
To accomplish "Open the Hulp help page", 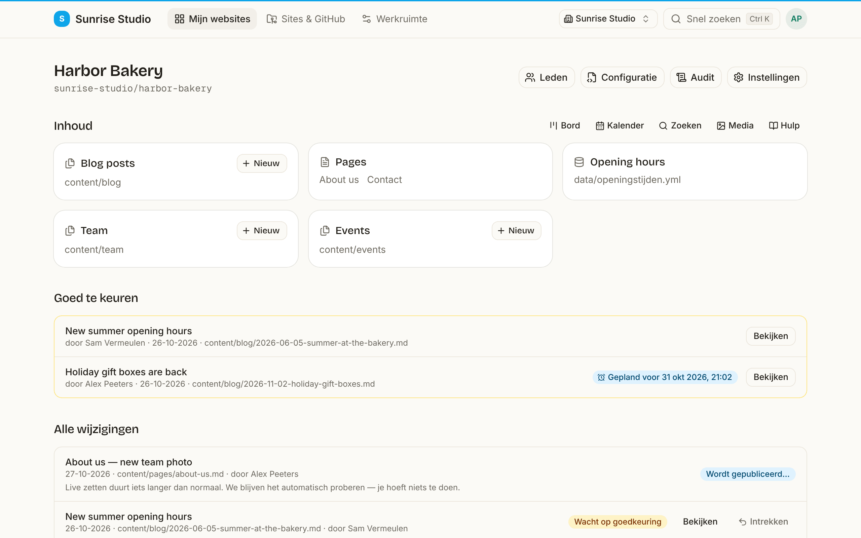I will pyautogui.click(x=784, y=126).
